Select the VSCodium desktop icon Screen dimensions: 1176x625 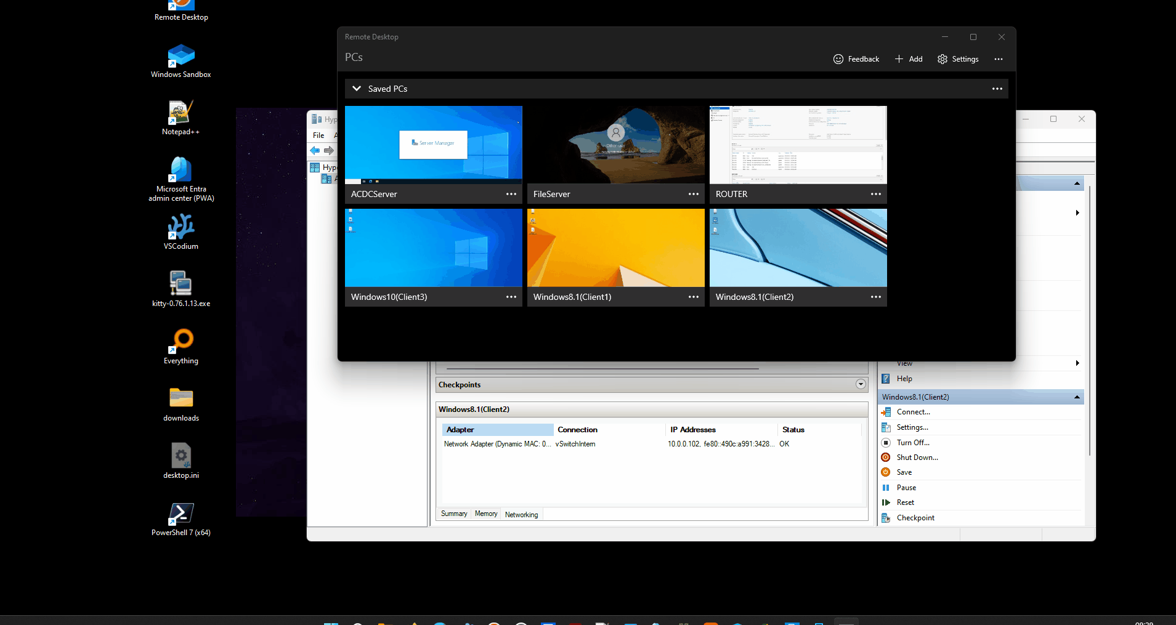pos(181,232)
